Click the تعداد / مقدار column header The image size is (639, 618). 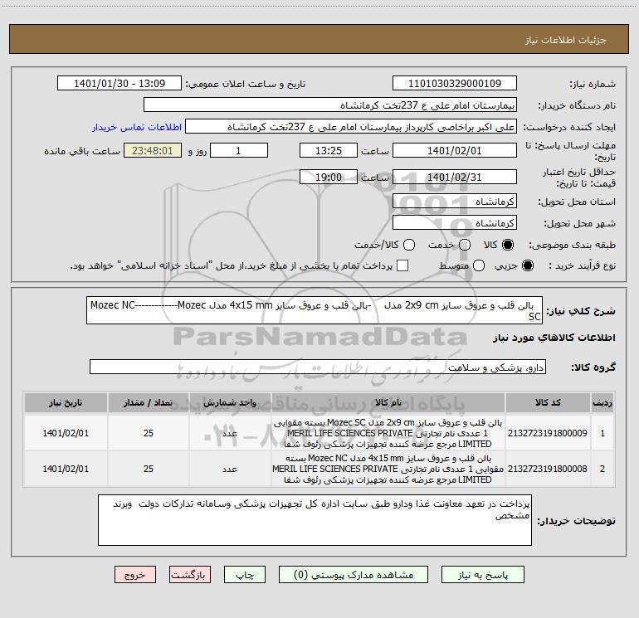coord(149,403)
